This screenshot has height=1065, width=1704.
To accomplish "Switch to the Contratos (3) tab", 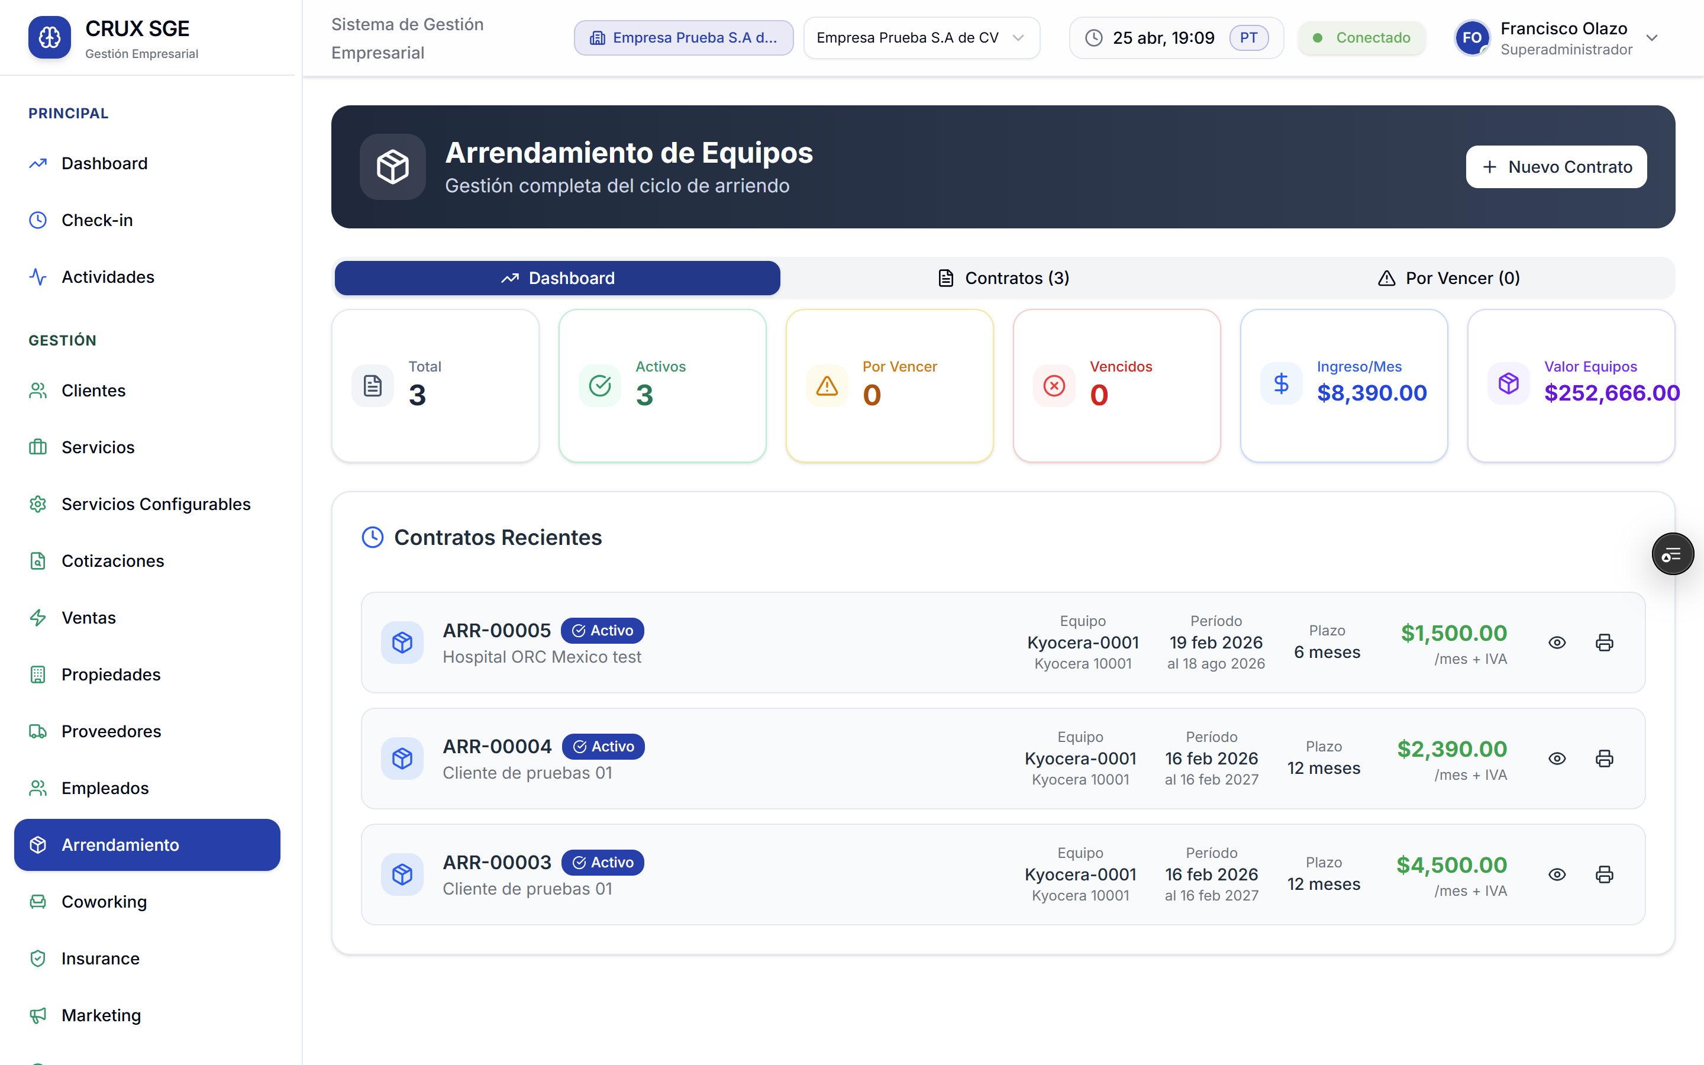I will (1003, 278).
